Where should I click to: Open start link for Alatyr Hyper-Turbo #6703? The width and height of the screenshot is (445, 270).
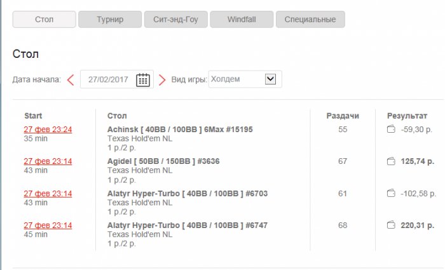tap(48, 193)
